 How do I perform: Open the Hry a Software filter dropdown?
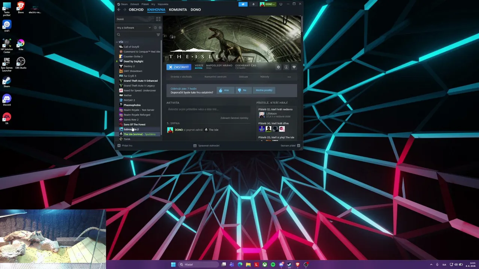coord(134,28)
